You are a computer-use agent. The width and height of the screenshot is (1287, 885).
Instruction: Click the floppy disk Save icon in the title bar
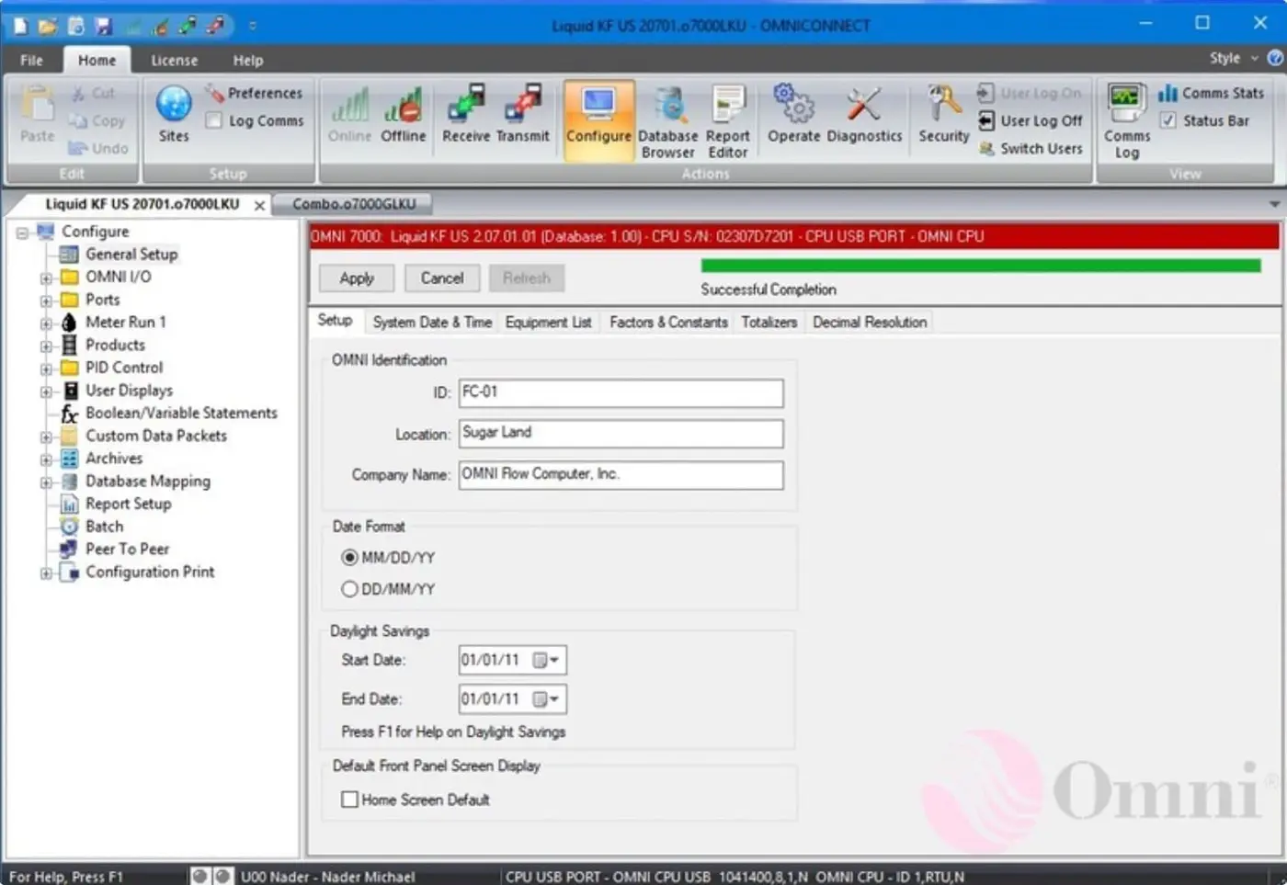point(103,26)
